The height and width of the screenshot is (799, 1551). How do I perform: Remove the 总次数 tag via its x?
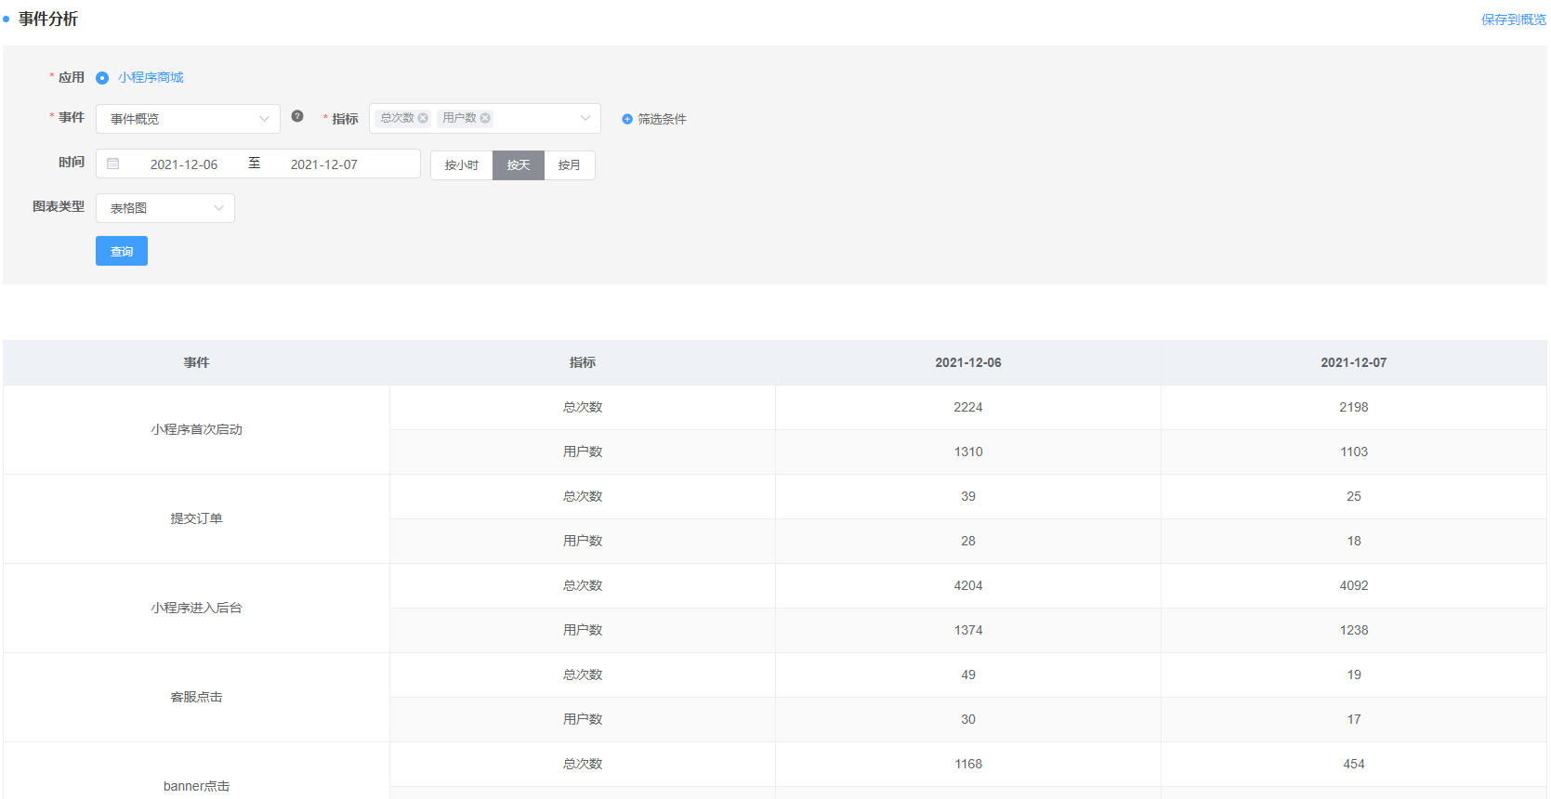(423, 118)
